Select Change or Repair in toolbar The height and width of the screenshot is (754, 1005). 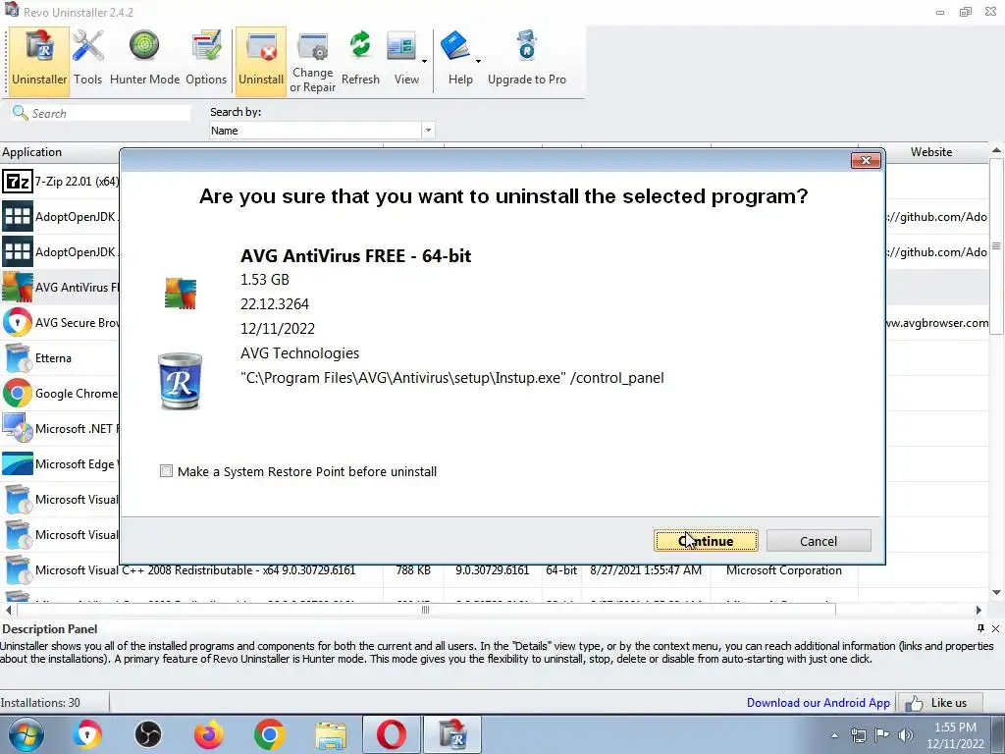pos(313,62)
